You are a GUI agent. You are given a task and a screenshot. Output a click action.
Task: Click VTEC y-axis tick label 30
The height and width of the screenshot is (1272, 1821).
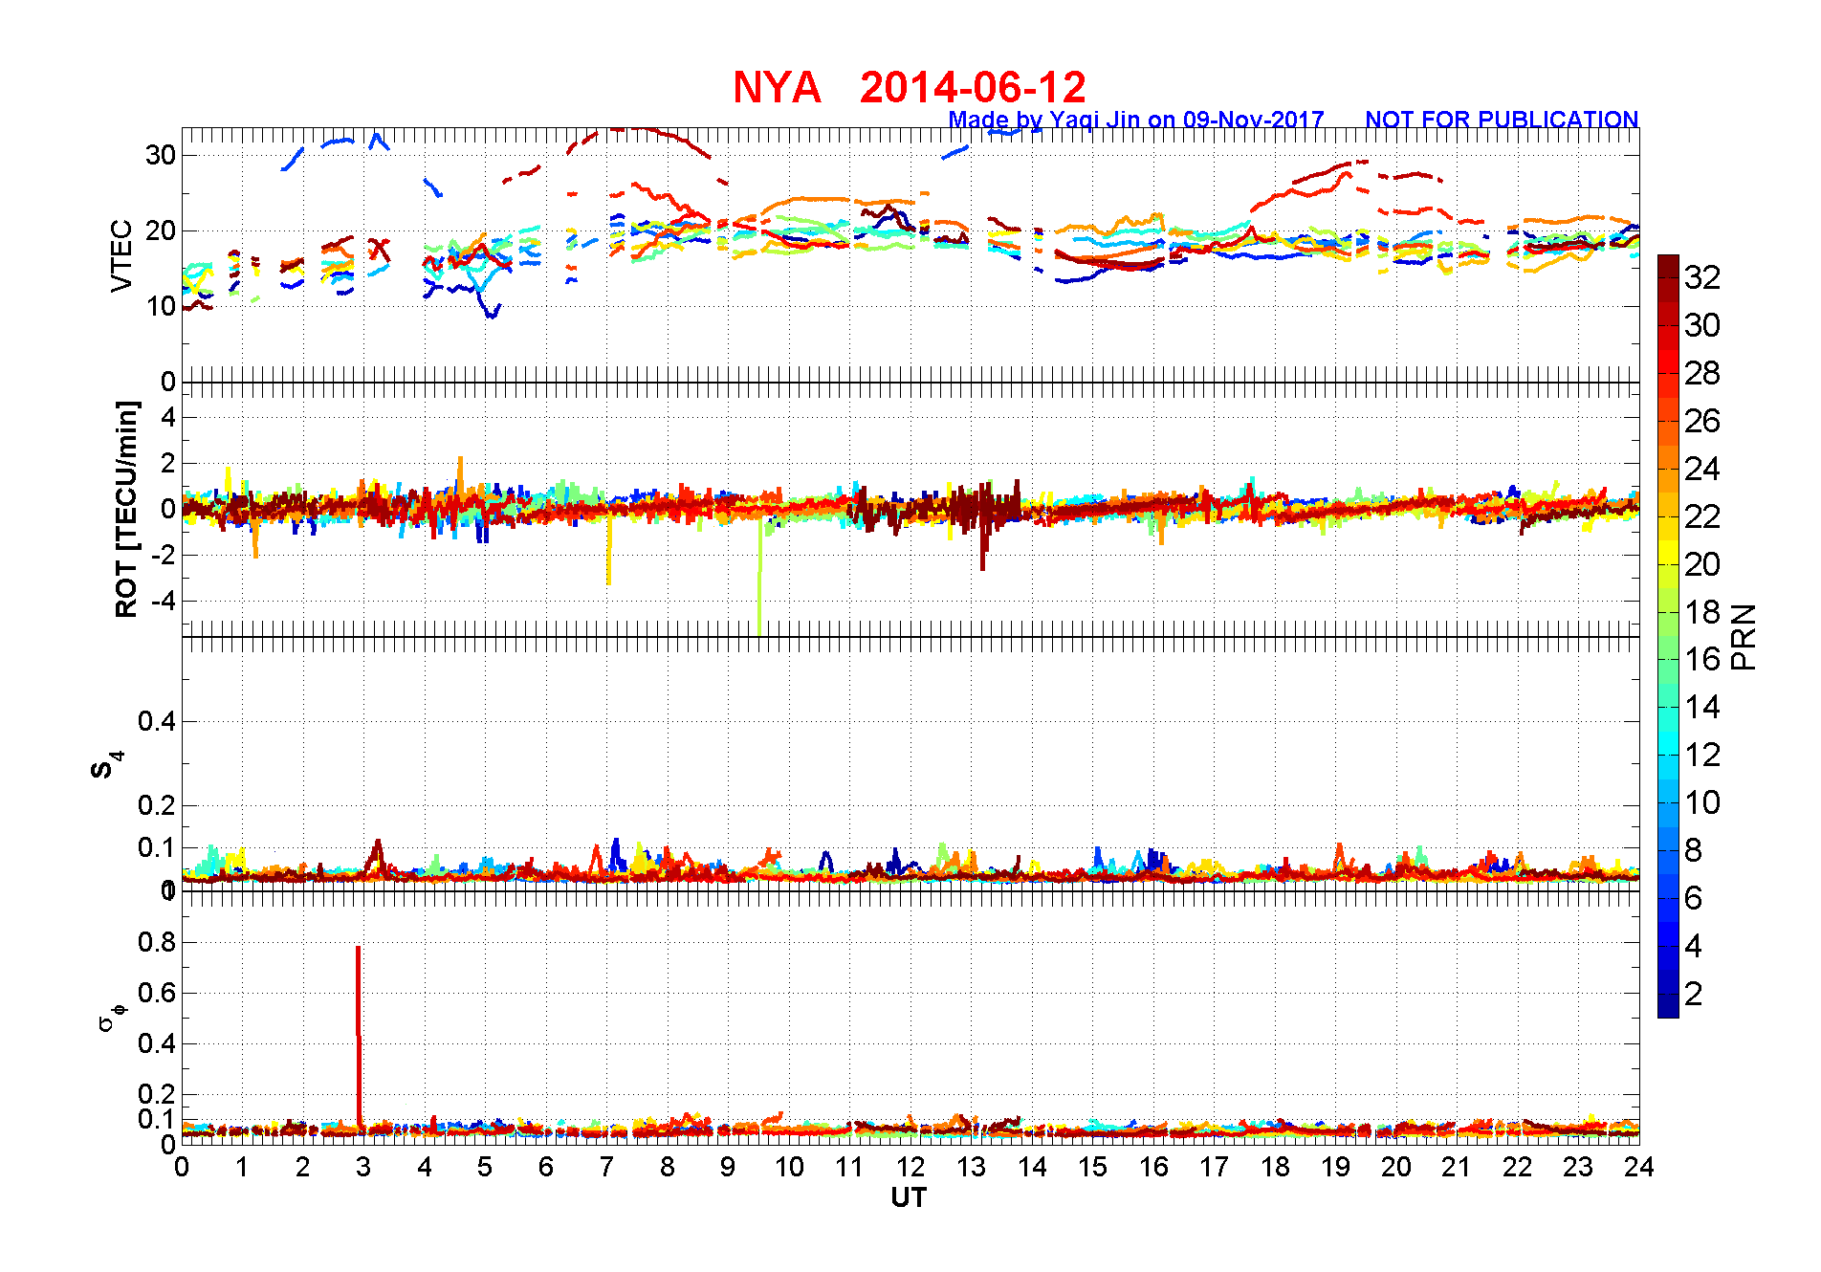[160, 155]
